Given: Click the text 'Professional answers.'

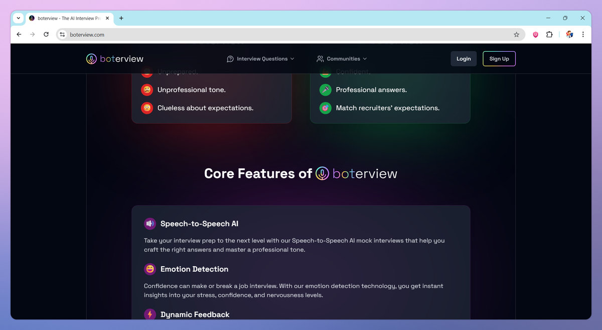Looking at the screenshot, I should (371, 90).
